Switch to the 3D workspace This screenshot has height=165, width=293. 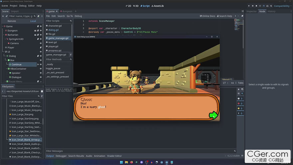point(136,6)
